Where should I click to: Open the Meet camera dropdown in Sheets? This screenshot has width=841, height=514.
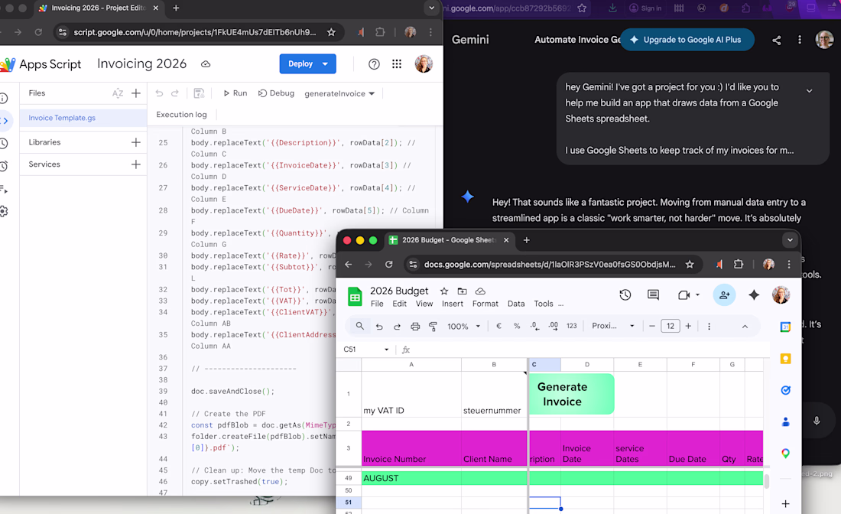pyautogui.click(x=698, y=295)
